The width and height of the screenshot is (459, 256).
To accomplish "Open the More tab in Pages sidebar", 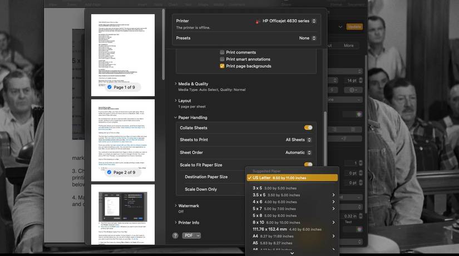I will 349,46.
